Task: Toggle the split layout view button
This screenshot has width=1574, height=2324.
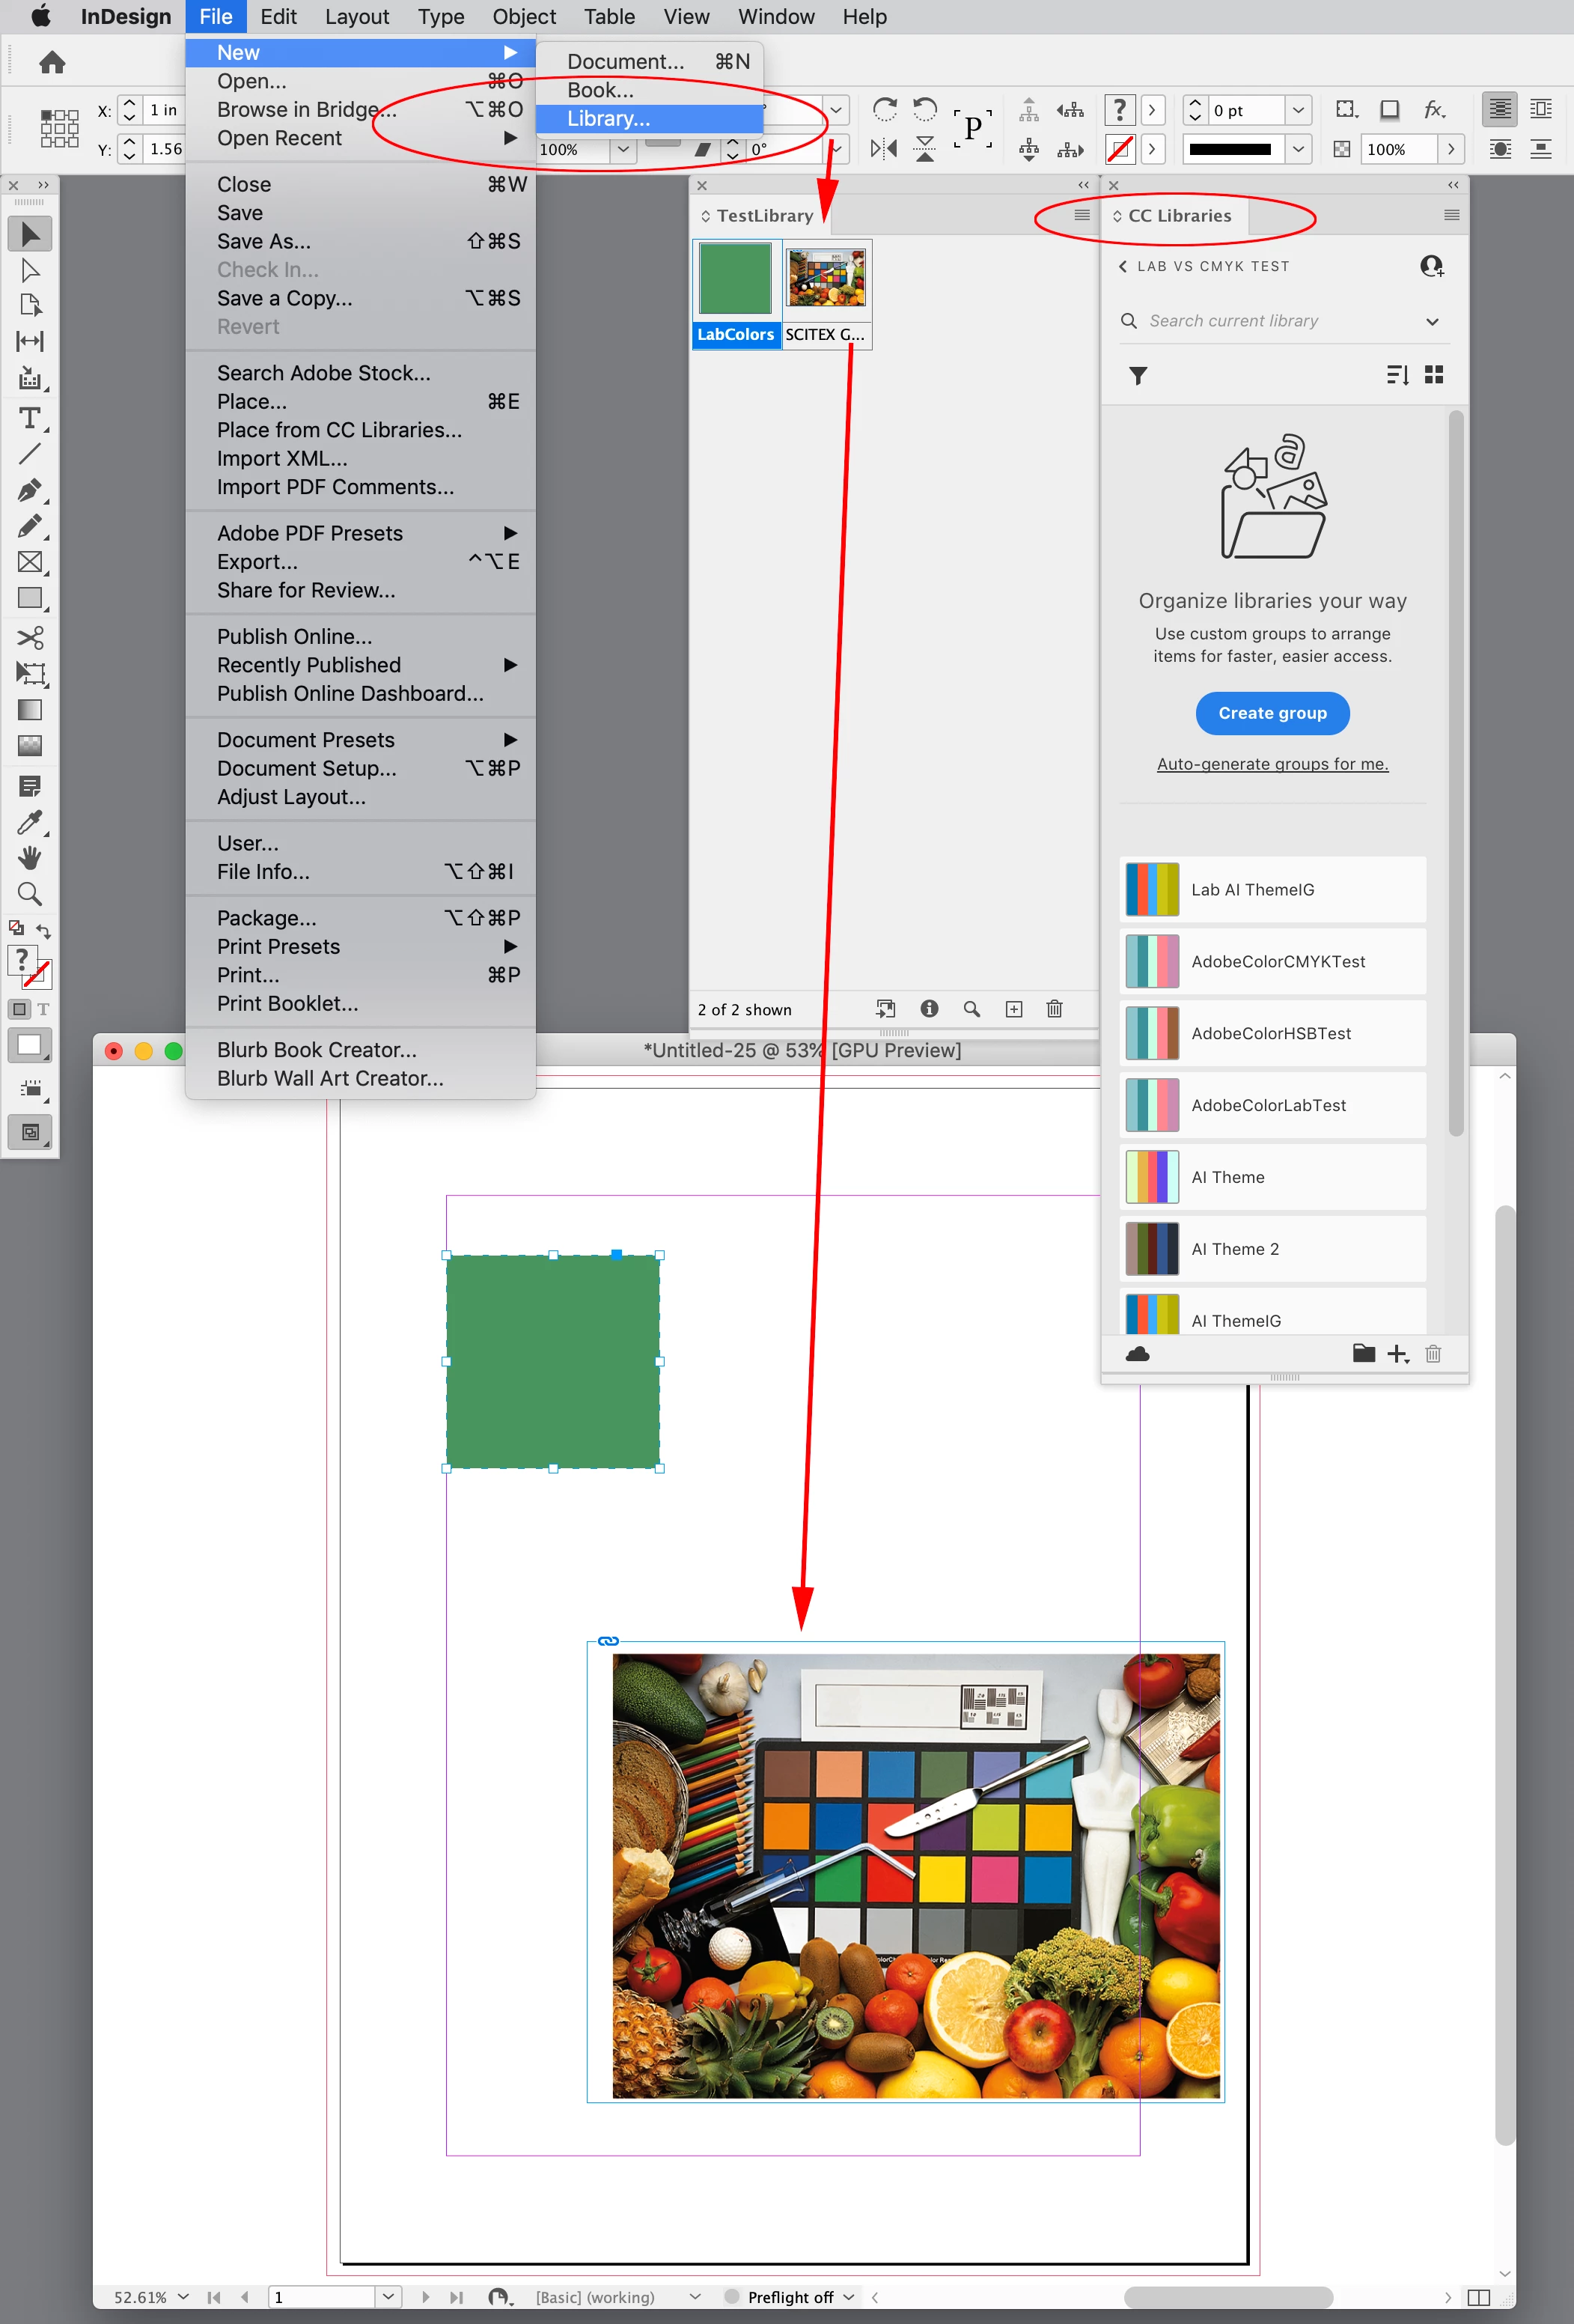Action: 1478,2297
